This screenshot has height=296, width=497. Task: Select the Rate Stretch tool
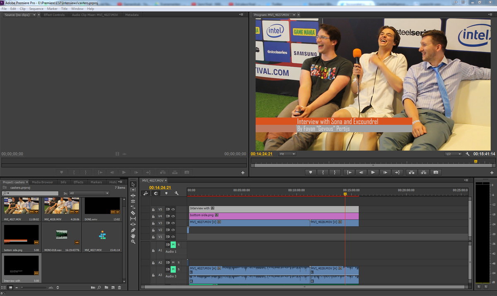[x=133, y=207]
